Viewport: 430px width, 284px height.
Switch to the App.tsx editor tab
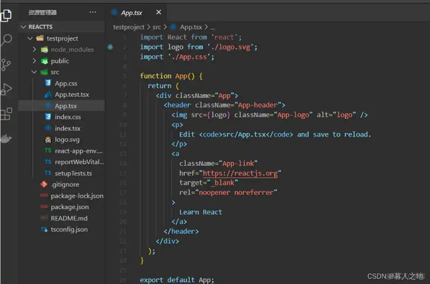[x=131, y=12]
